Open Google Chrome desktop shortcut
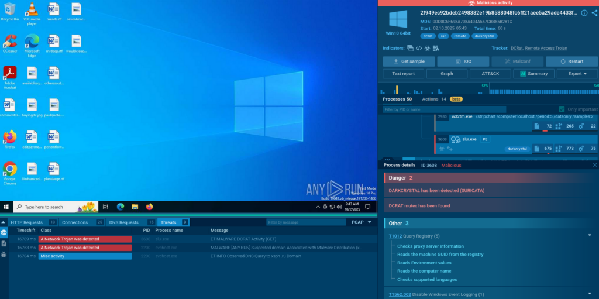This screenshot has width=599, height=299. (9, 171)
